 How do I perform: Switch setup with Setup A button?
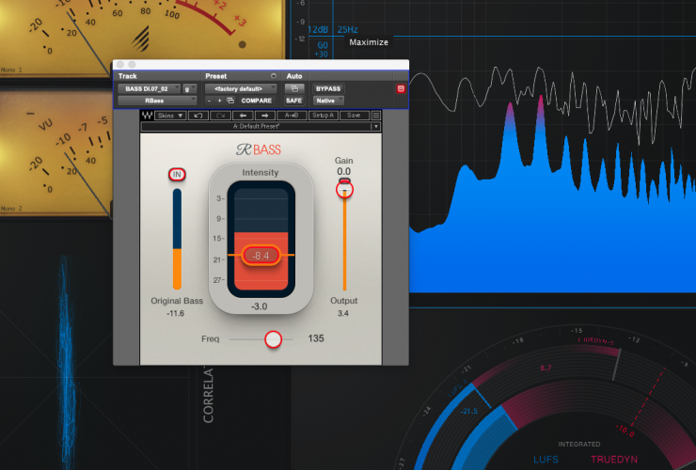coord(324,116)
